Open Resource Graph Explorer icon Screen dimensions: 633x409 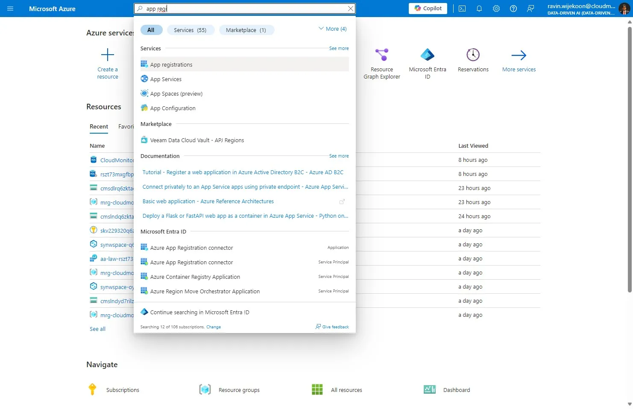(382, 55)
